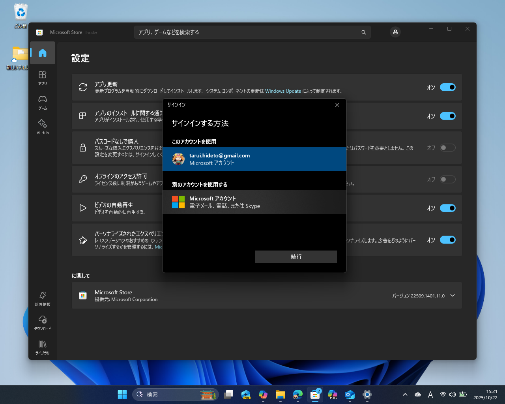This screenshot has height=404, width=505.
Task: Click the lock icon beside パスコードなしで購入
Action: pyautogui.click(x=83, y=148)
